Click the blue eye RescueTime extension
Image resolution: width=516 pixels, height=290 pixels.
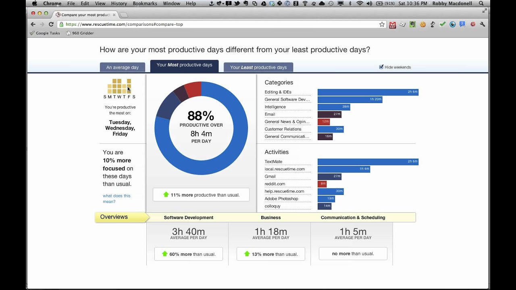click(x=453, y=24)
